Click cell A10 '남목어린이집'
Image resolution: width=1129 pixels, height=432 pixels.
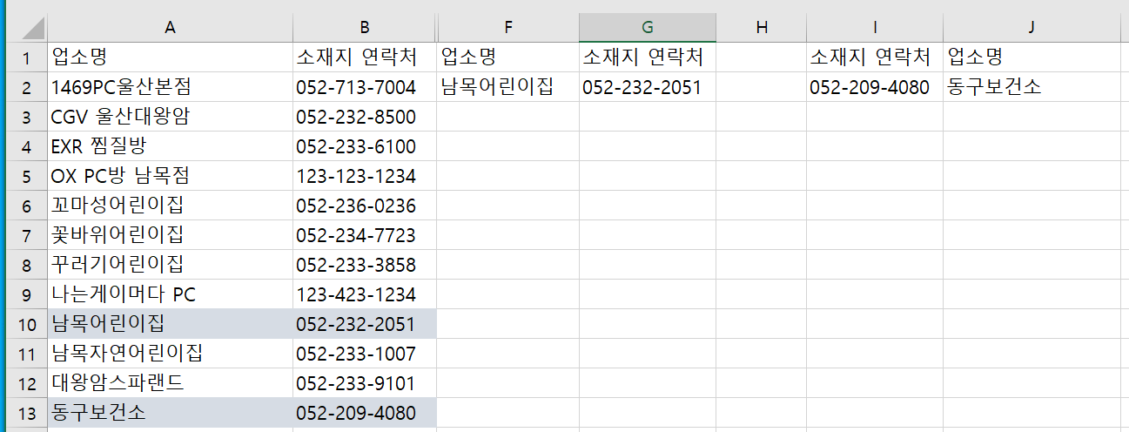pos(171,324)
